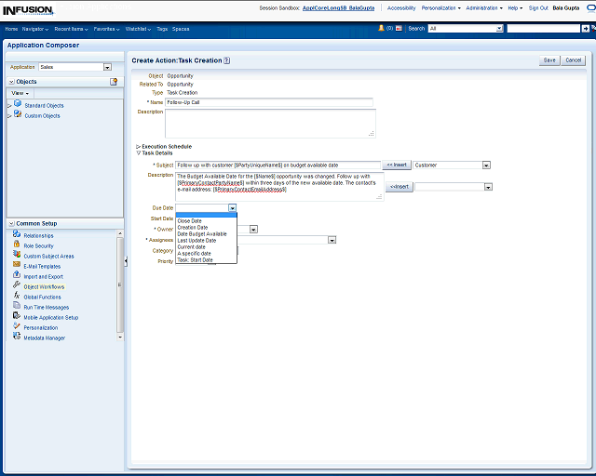Open the Global Functions fx icon
The width and height of the screenshot is (596, 476).
17,297
